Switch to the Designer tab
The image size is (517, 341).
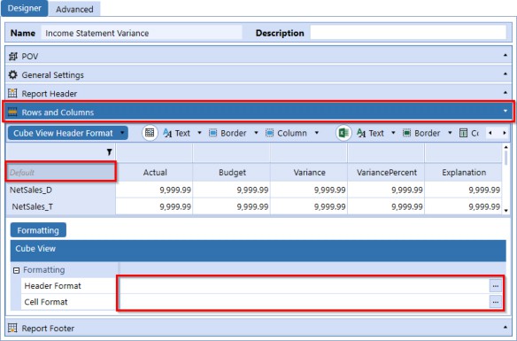point(25,8)
